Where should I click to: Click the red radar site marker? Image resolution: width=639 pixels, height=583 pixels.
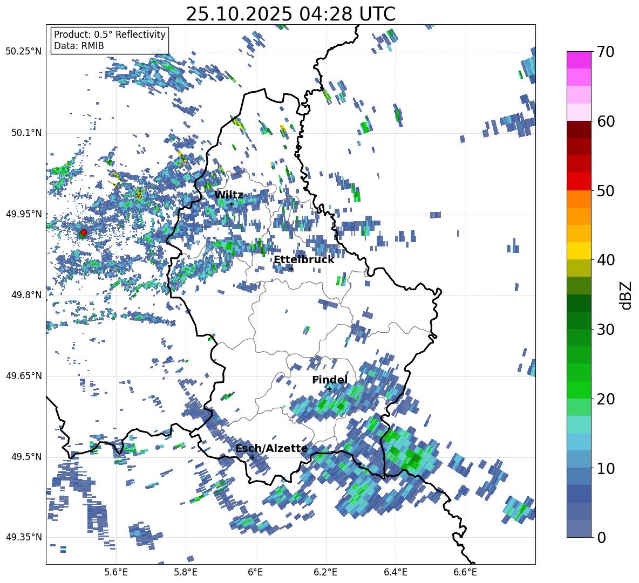tap(84, 232)
